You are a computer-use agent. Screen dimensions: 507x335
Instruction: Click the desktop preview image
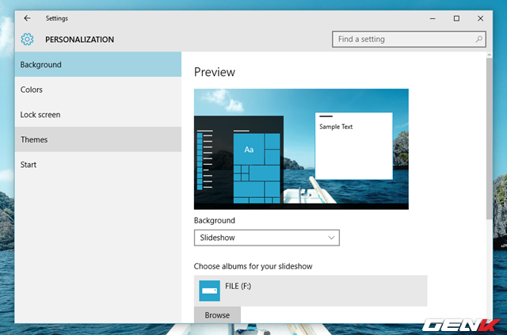click(301, 149)
